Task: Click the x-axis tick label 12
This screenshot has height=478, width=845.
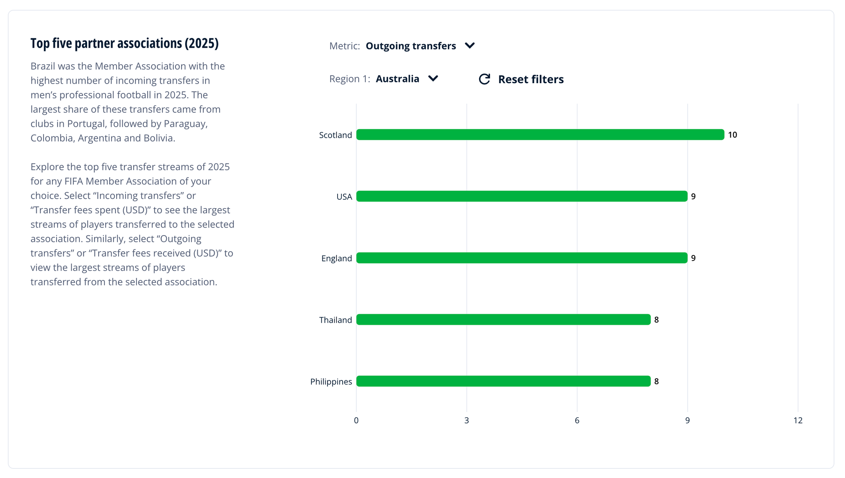Action: tap(798, 420)
